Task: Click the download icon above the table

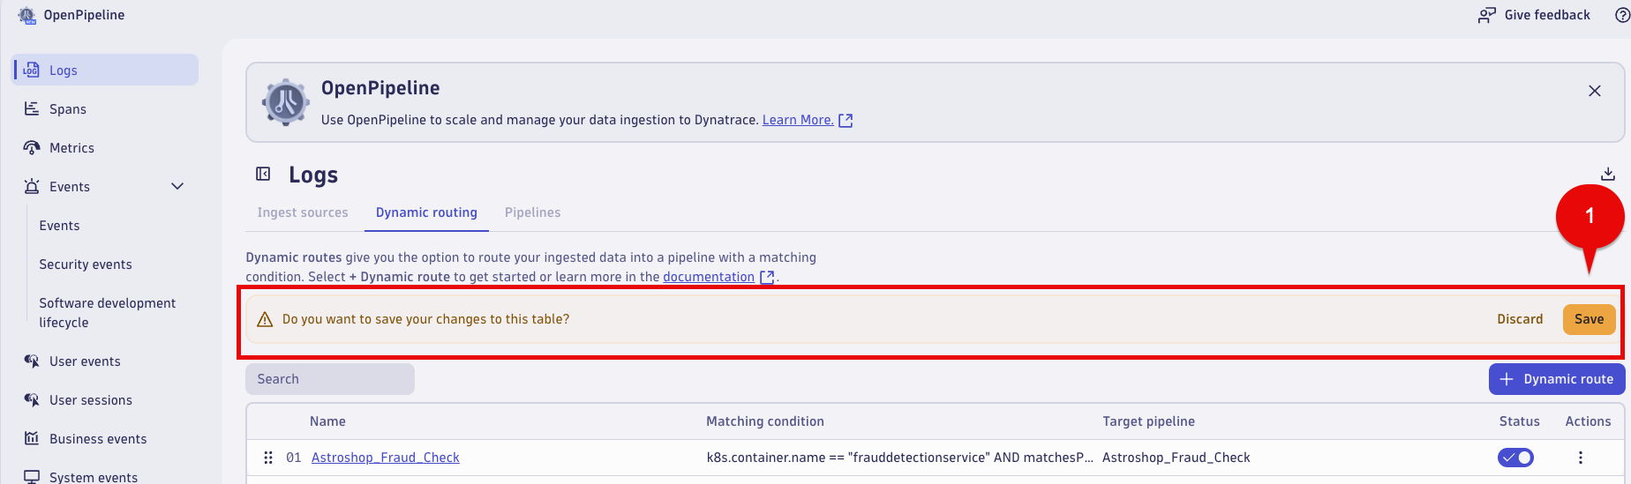Action: click(x=1608, y=174)
